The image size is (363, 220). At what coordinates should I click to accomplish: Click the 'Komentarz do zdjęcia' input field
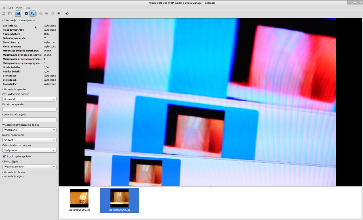(29, 120)
